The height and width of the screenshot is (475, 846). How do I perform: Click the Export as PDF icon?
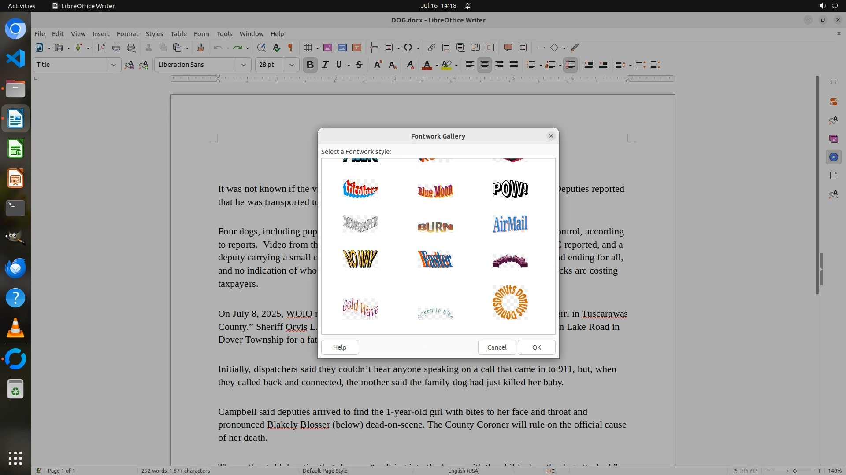tap(102, 48)
